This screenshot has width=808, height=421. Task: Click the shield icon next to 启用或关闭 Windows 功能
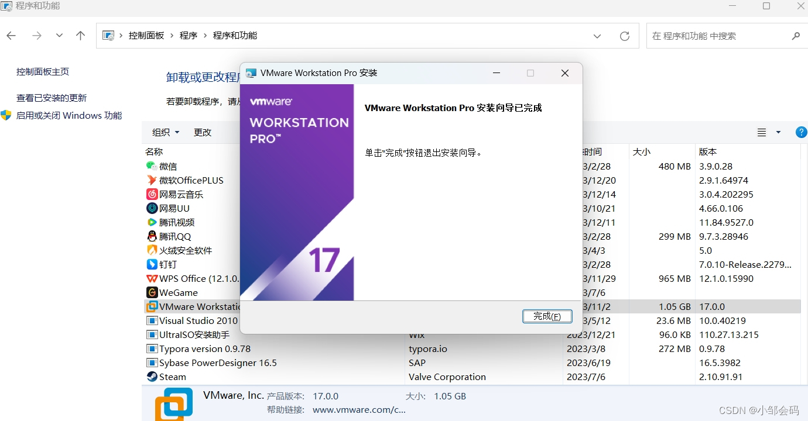tap(6, 115)
